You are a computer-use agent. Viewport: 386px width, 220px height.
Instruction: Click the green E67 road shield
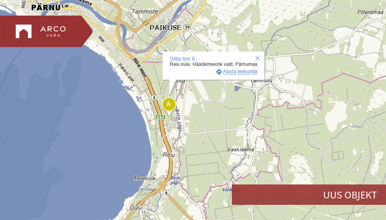(x=161, y=117)
